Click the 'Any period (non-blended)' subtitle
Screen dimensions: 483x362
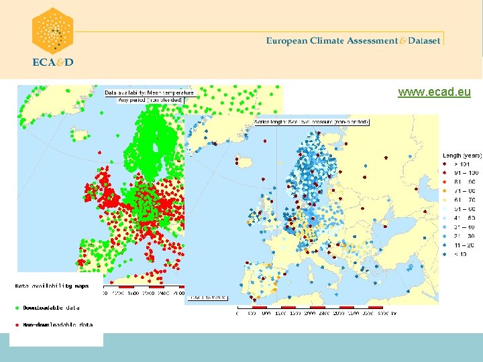[150, 100]
